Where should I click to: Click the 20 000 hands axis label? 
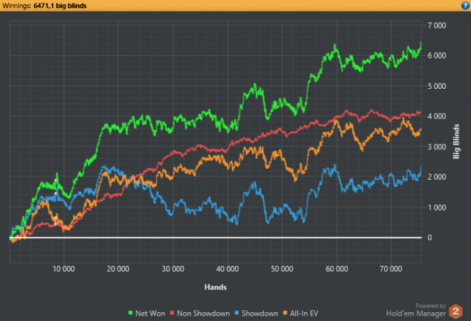click(118, 269)
